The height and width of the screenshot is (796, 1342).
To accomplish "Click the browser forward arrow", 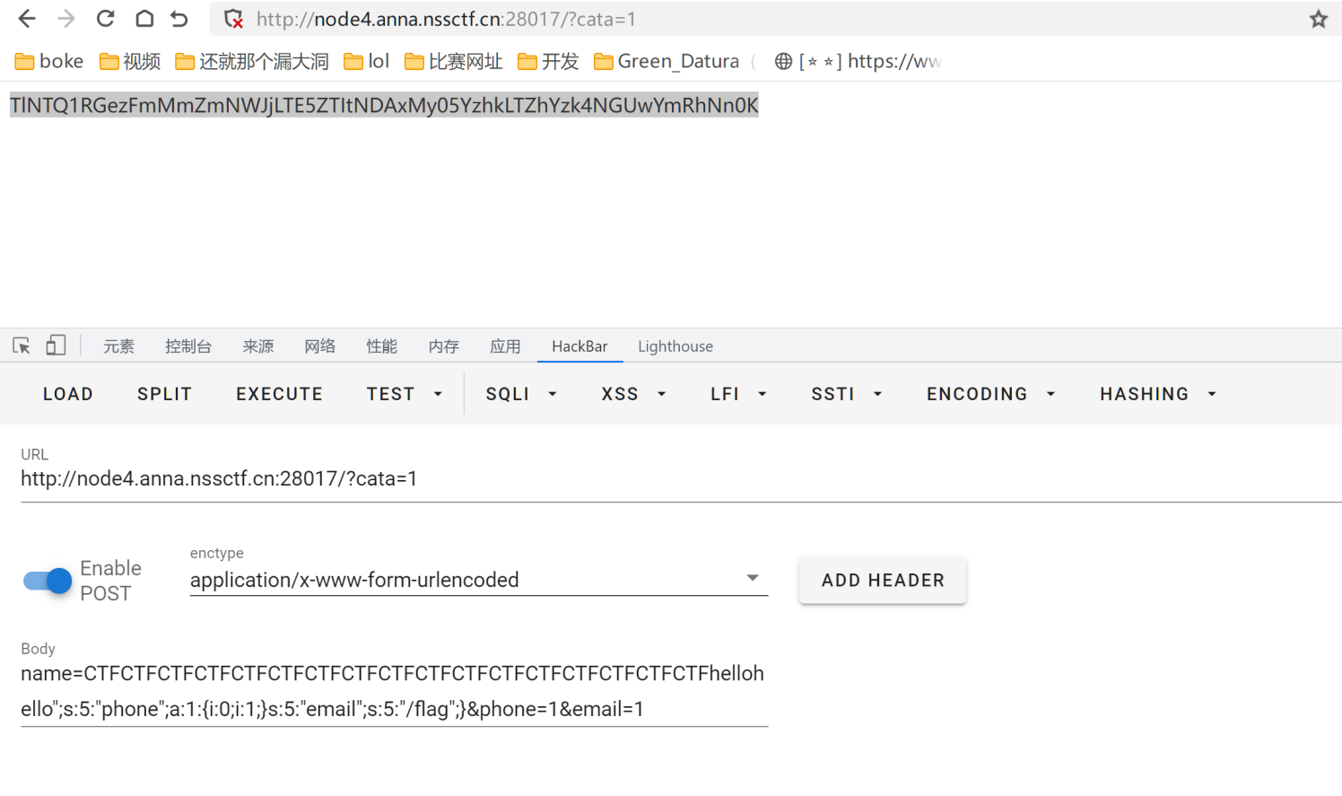I will pos(66,19).
